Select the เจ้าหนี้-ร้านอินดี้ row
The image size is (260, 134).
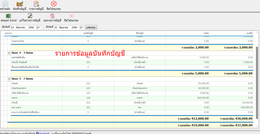[x=132, y=63]
